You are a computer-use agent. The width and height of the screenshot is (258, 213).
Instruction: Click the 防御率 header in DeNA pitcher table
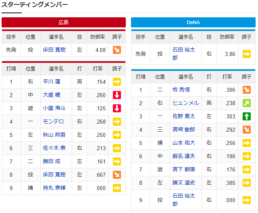coord(227,37)
